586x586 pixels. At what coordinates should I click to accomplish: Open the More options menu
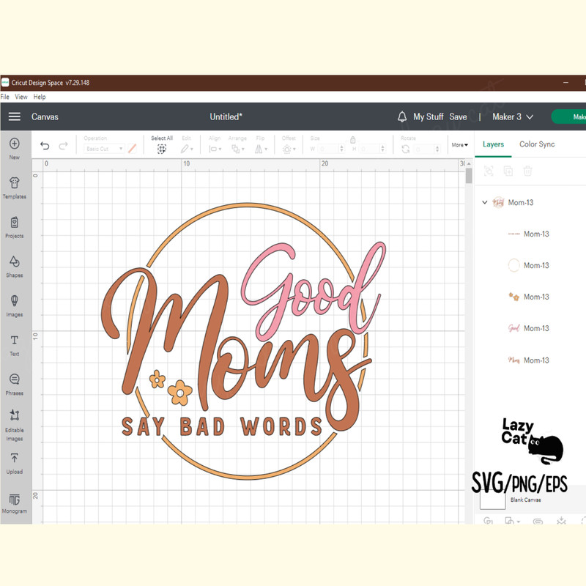459,145
